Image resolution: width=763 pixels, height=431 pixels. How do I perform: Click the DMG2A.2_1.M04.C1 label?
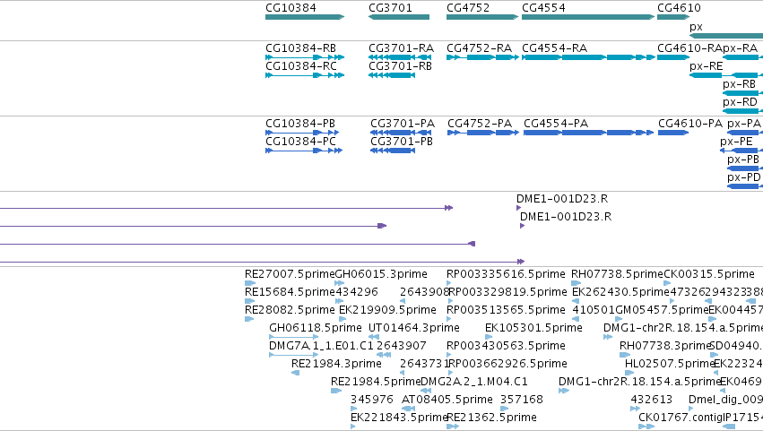[473, 383]
